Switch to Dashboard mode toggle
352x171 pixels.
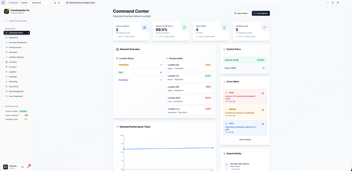click(x=13, y=3)
